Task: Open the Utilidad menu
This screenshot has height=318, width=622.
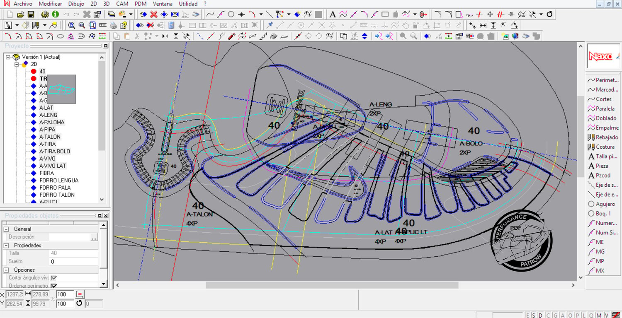Action: tap(188, 4)
